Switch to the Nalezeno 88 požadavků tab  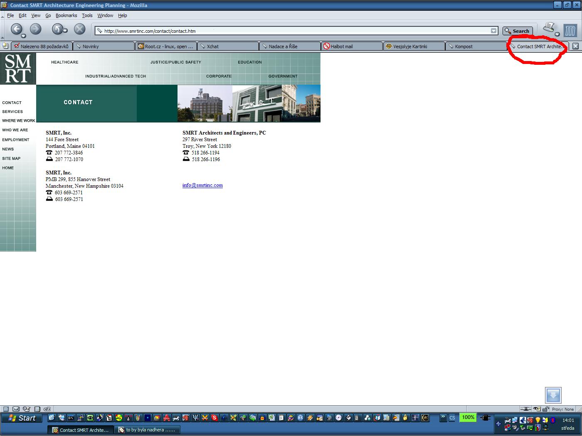pyautogui.click(x=42, y=47)
